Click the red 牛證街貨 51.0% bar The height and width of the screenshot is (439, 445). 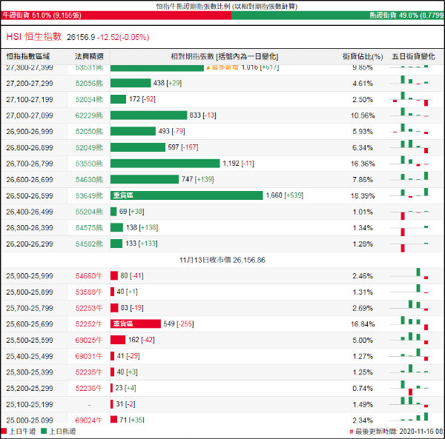116,16
